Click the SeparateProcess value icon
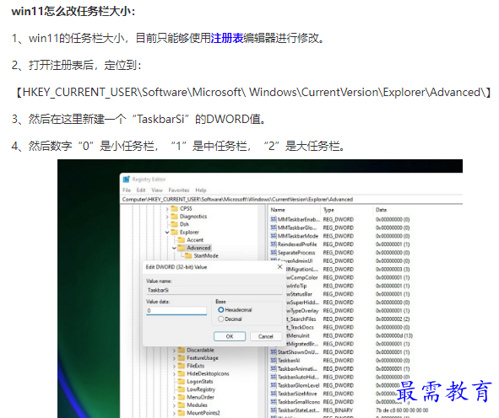This screenshot has width=499, height=418. [274, 252]
